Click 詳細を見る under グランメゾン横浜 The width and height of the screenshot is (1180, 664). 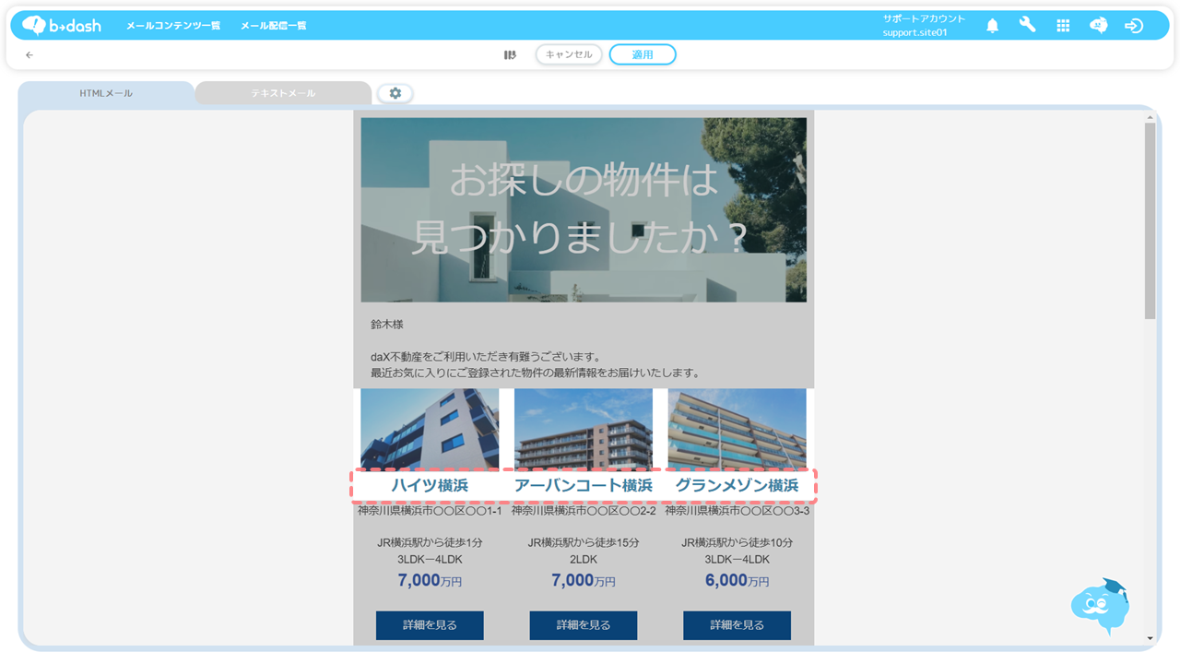click(737, 624)
